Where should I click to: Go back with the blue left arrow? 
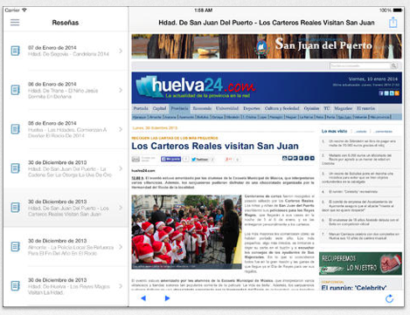click(143, 298)
